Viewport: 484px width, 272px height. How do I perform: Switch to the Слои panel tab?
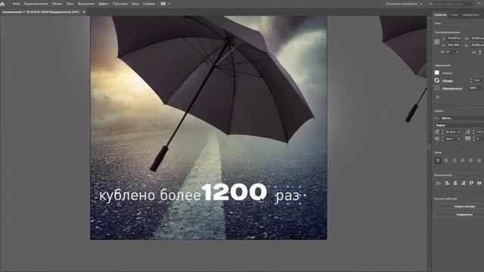click(x=455, y=15)
